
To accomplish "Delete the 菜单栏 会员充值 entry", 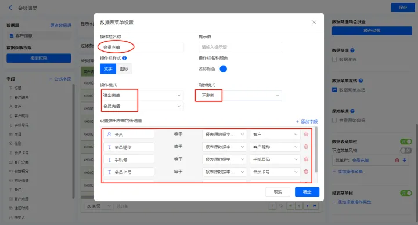I will (397, 160).
